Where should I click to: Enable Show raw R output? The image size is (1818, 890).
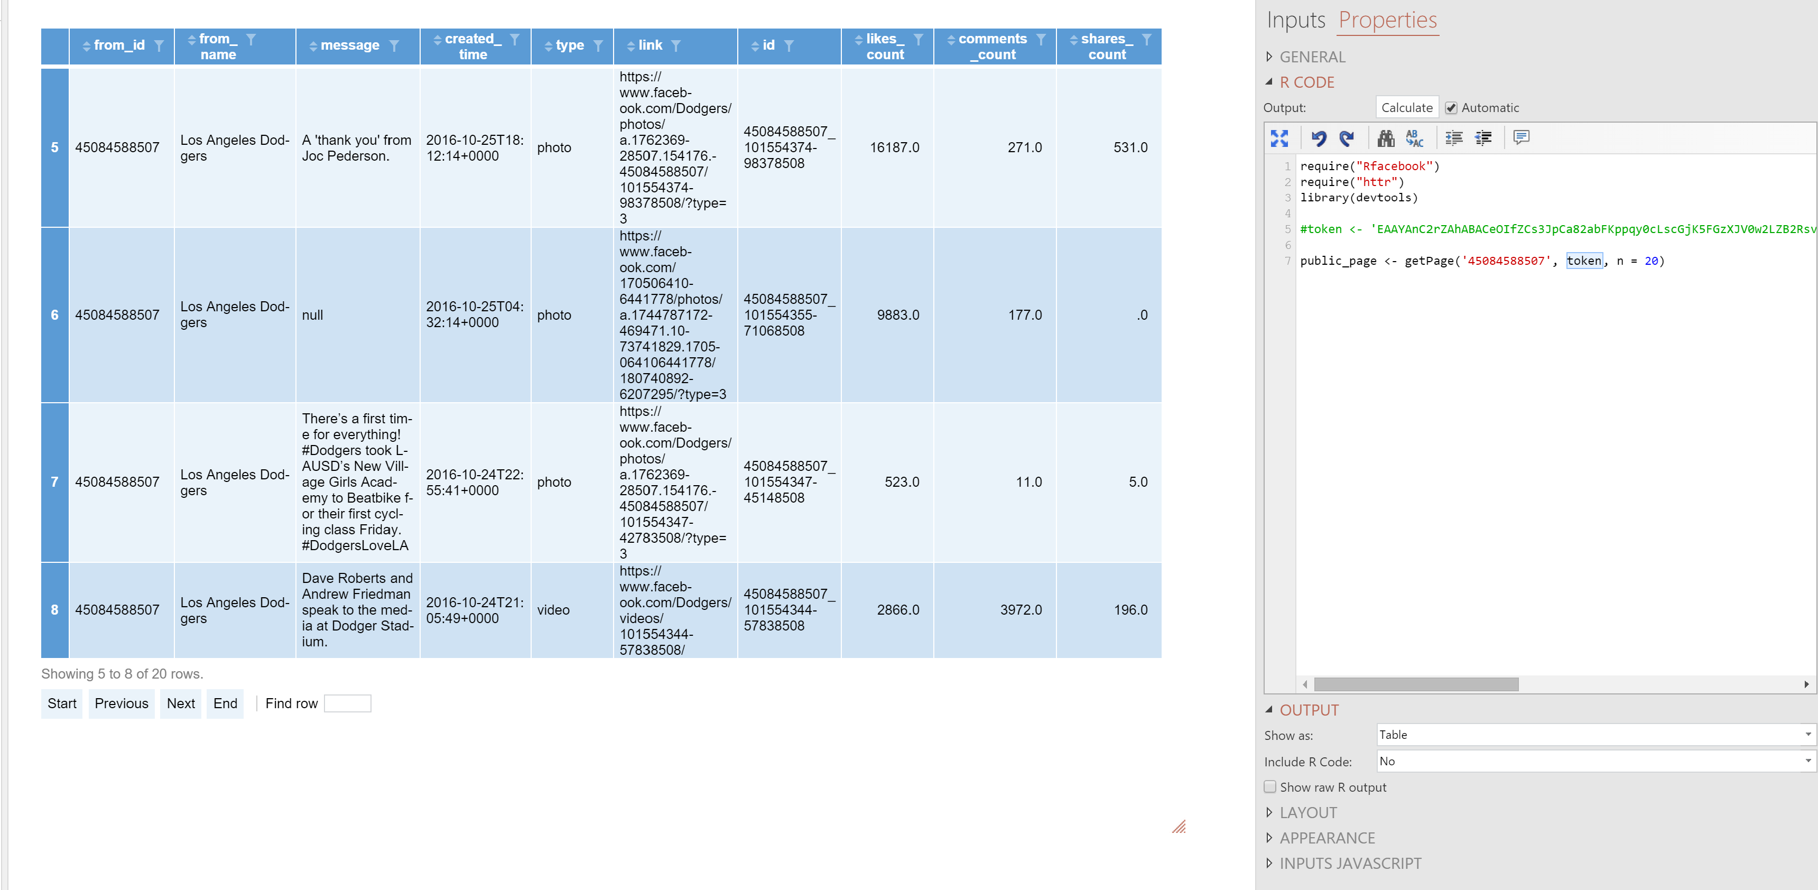[1270, 787]
